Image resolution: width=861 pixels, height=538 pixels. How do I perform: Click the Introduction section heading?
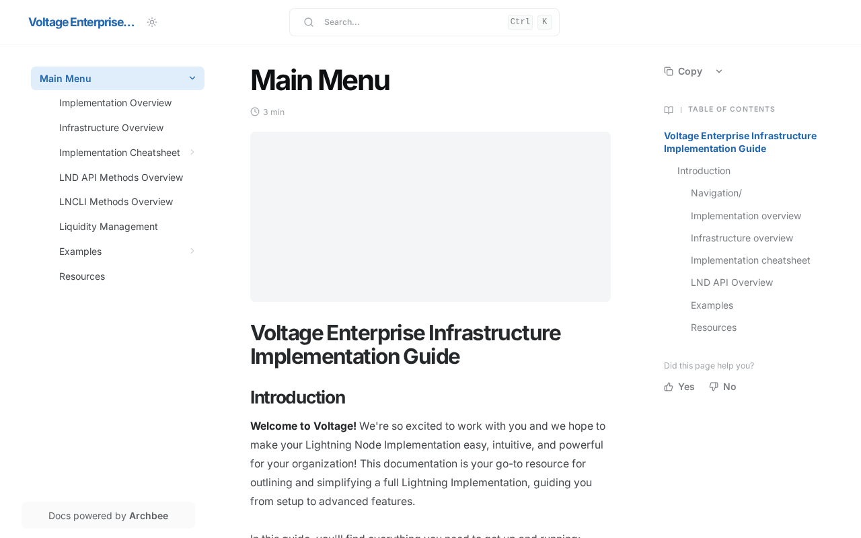point(298,397)
